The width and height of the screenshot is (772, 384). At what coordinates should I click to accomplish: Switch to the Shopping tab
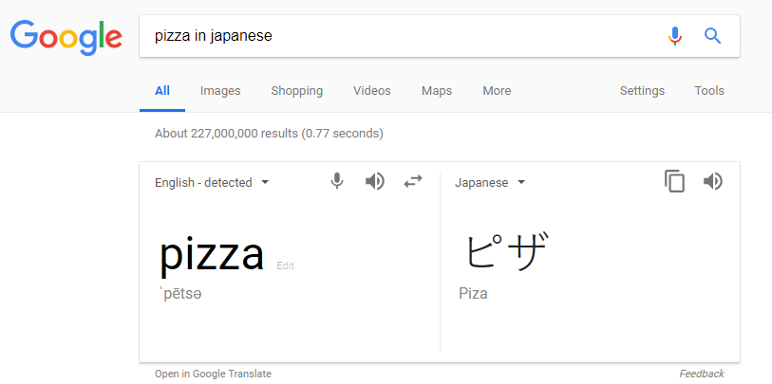(x=296, y=91)
